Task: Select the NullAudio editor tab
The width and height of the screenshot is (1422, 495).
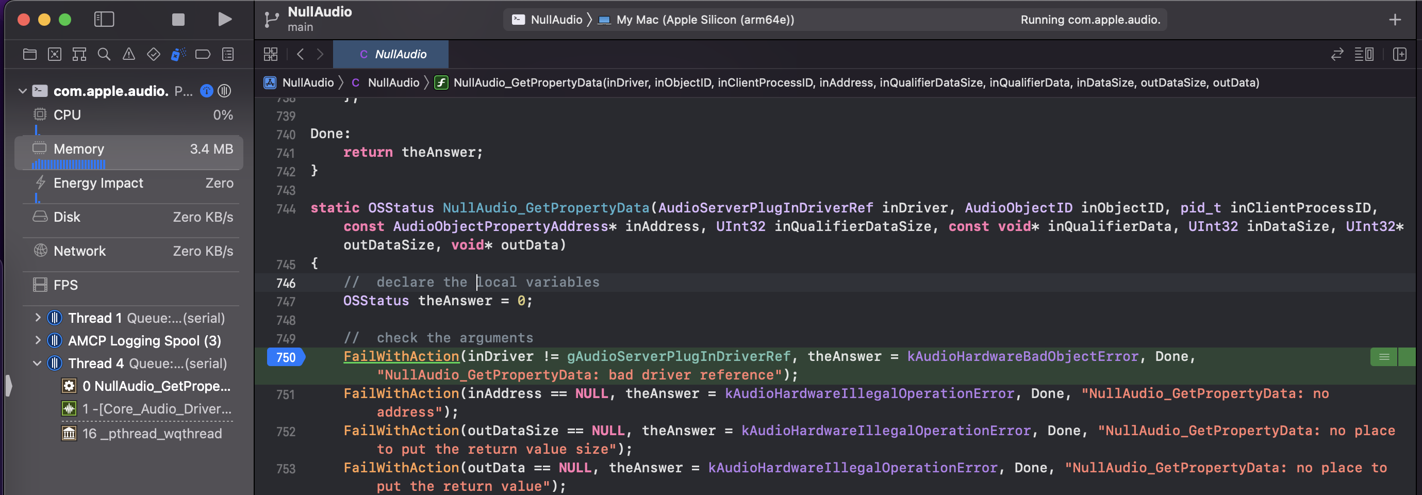Action: click(393, 54)
